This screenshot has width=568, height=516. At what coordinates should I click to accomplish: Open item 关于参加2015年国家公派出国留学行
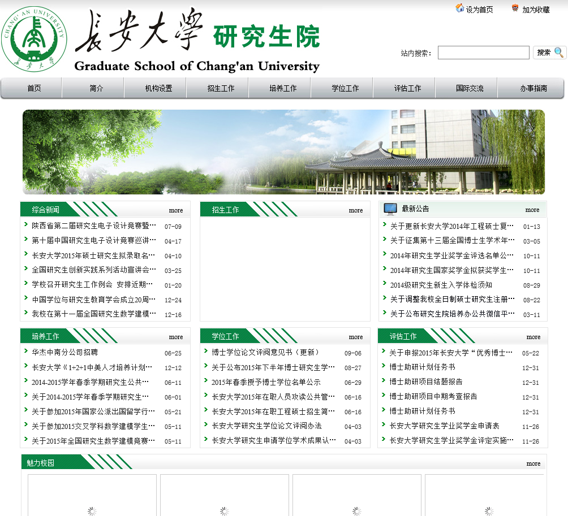coord(93,411)
